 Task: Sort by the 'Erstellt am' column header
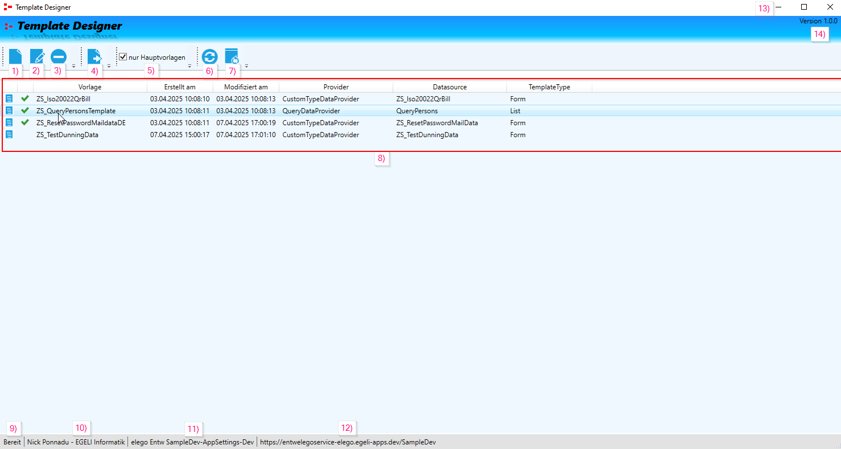pos(180,87)
